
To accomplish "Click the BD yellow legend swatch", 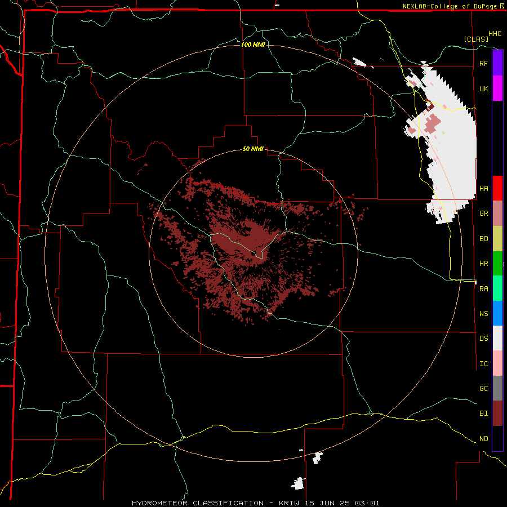I will (x=497, y=238).
